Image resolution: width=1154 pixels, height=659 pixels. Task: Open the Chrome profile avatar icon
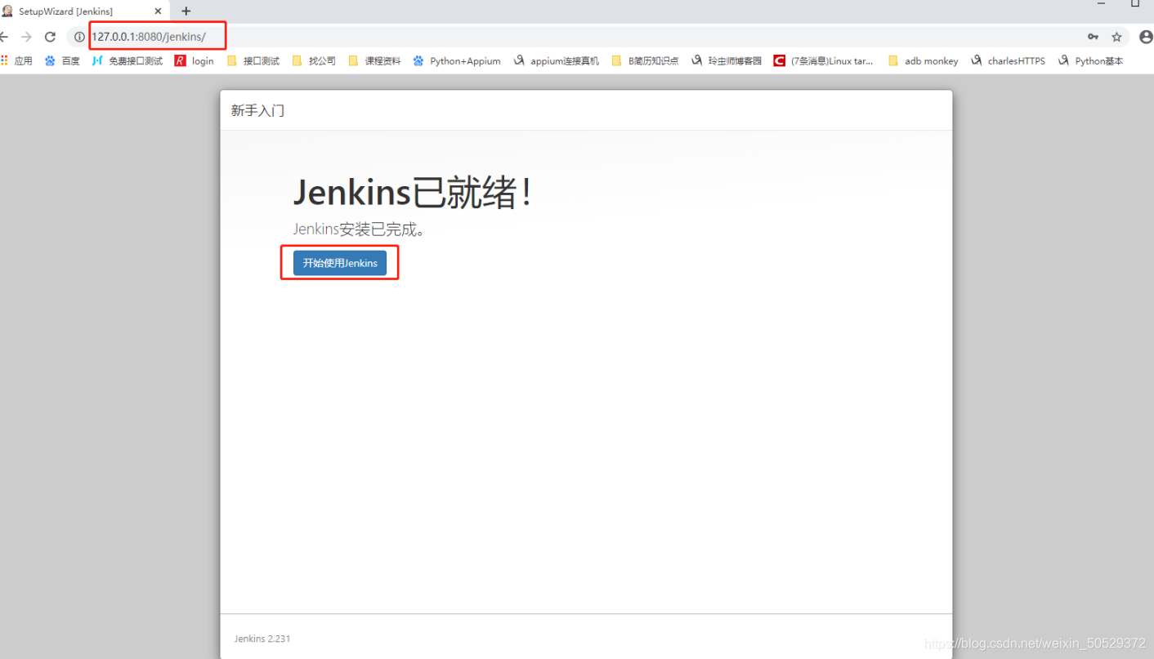pyautogui.click(x=1146, y=37)
